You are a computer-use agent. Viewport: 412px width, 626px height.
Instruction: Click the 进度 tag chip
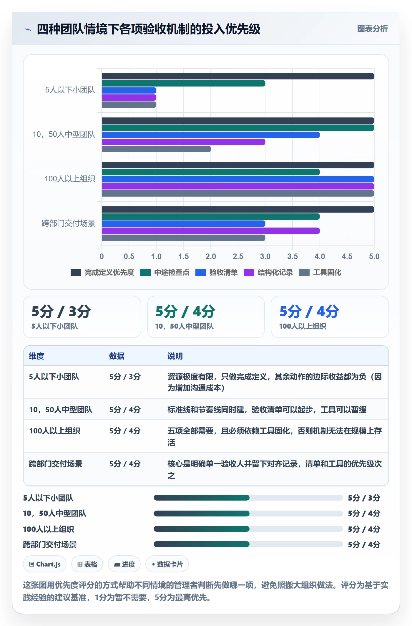coord(124,564)
